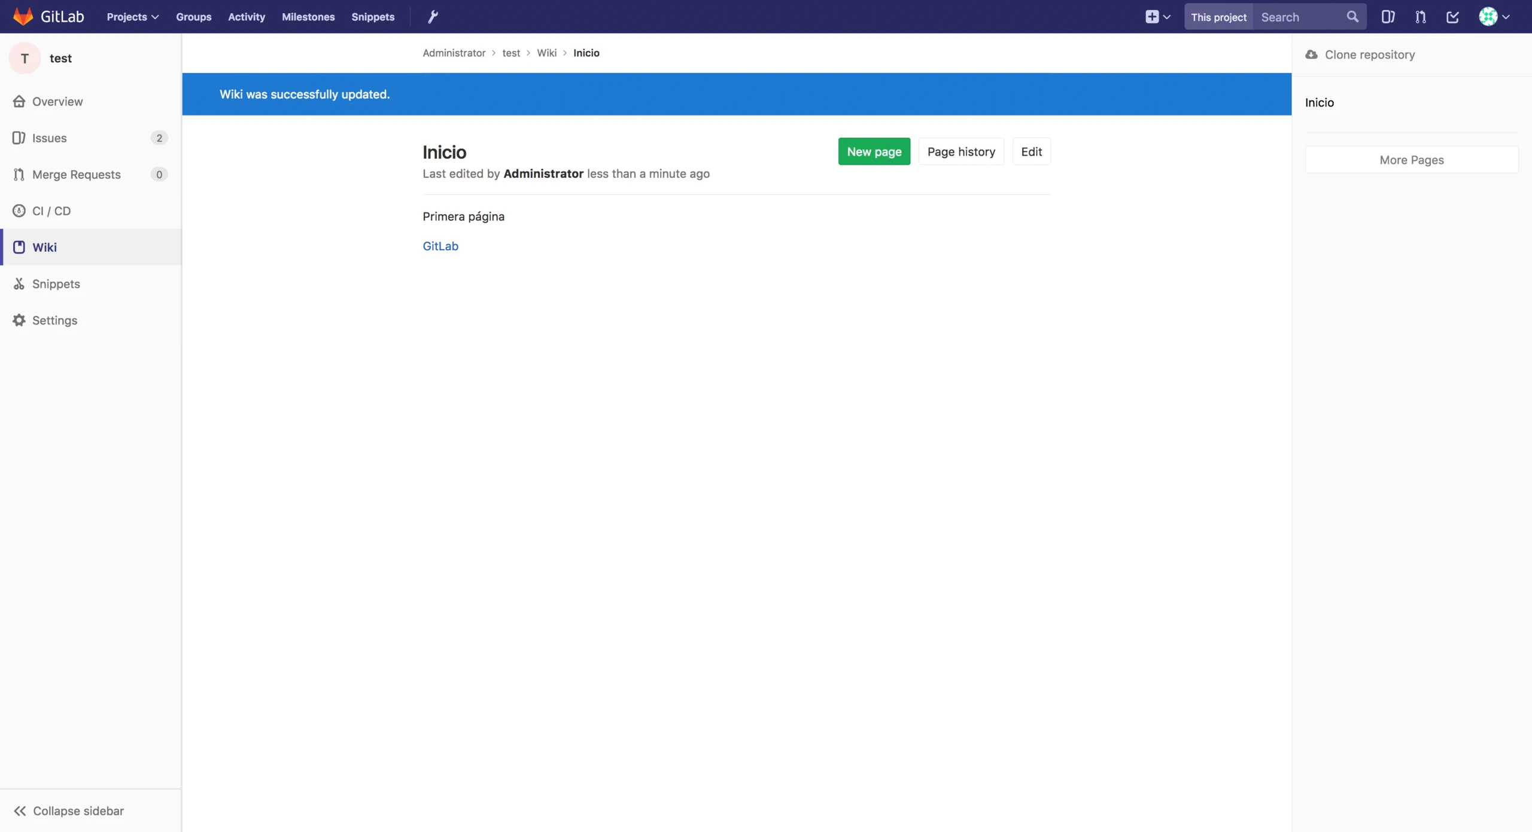Open merge requests icon in top navbar
Viewport: 1532px width, 832px height.
(x=1420, y=17)
